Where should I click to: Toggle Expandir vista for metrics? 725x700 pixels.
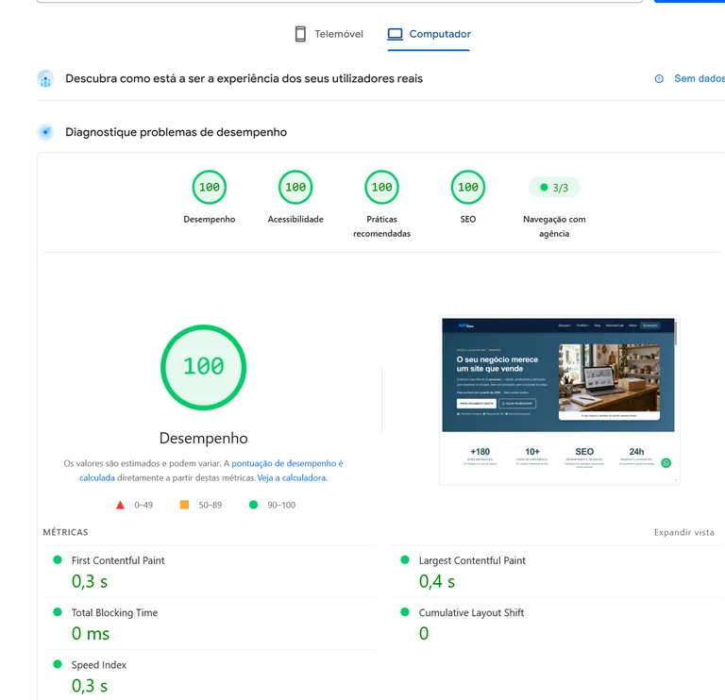(x=683, y=532)
